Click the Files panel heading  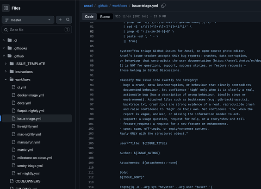[16, 8]
